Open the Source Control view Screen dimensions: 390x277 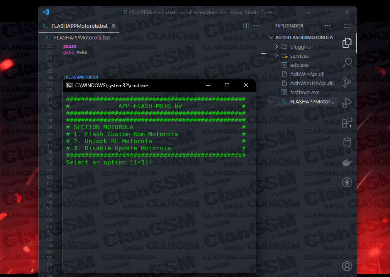(x=347, y=82)
